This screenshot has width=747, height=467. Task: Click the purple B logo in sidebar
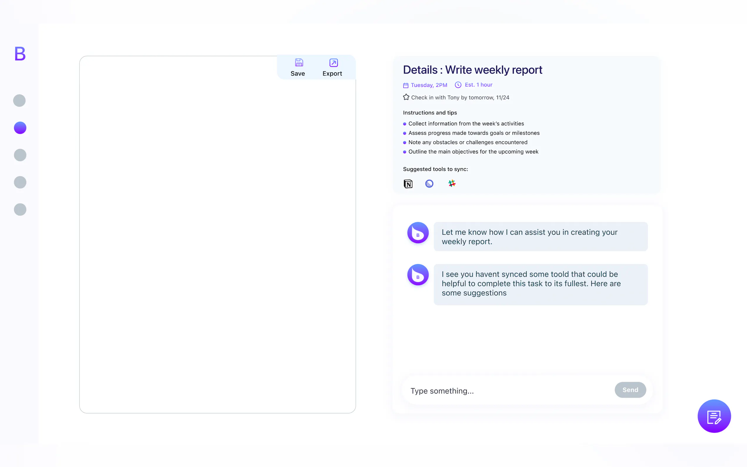(20, 54)
